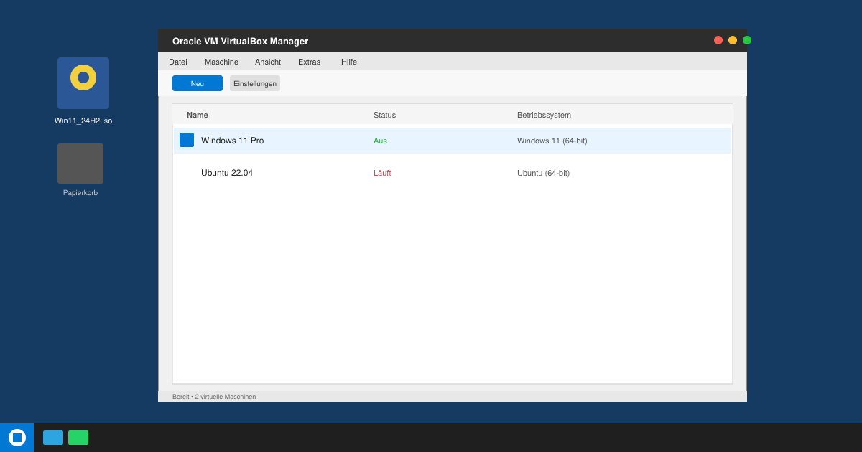Click the status bar text Bereit
This screenshot has height=452, width=862.
coord(181,397)
